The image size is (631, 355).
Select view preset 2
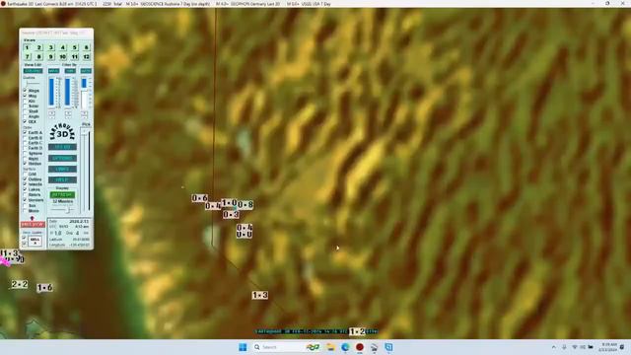pyautogui.click(x=39, y=47)
